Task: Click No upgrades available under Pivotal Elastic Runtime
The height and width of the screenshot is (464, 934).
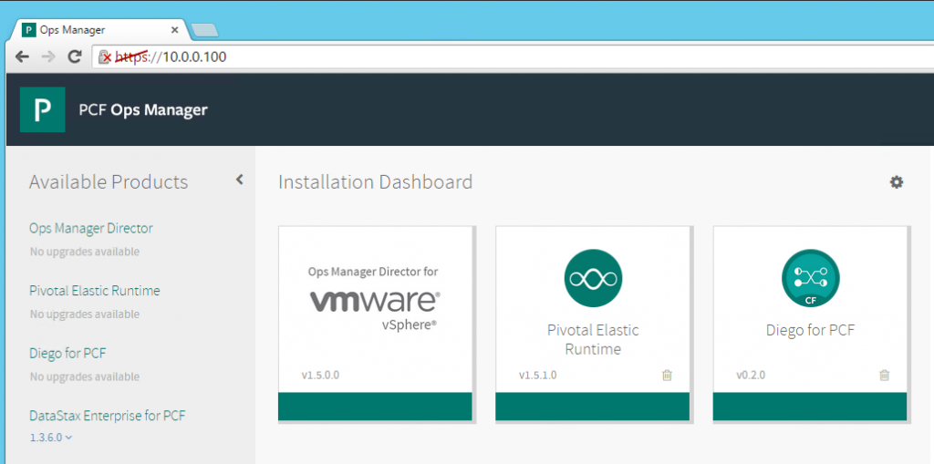Action: [x=85, y=314]
